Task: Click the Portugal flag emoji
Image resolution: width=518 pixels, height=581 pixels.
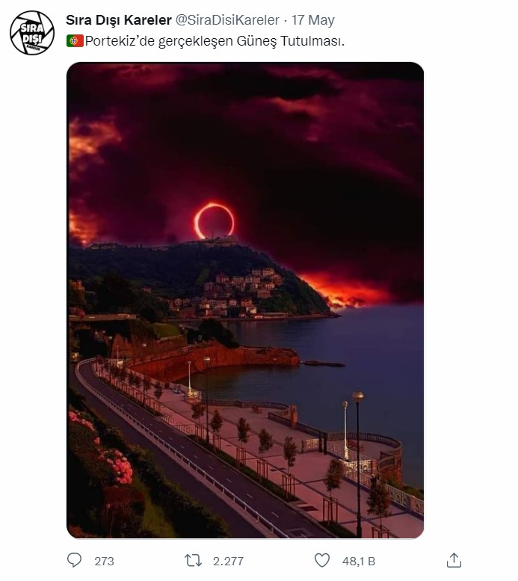Action: [75, 42]
